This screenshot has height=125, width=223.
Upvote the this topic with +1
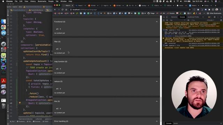(57, 109)
